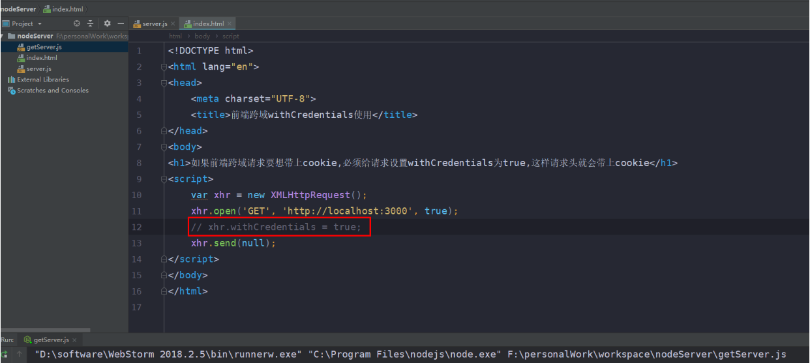
Task: Click the h1 heading text on line 8
Action: point(423,163)
